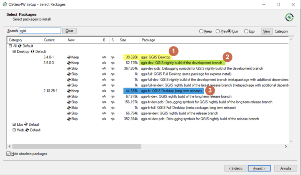Click in the Search input field

point(40,31)
